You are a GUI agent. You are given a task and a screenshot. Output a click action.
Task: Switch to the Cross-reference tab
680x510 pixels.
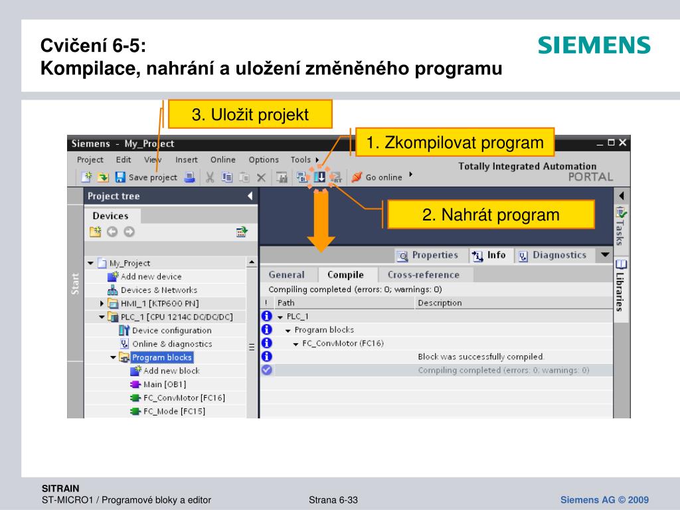(424, 274)
